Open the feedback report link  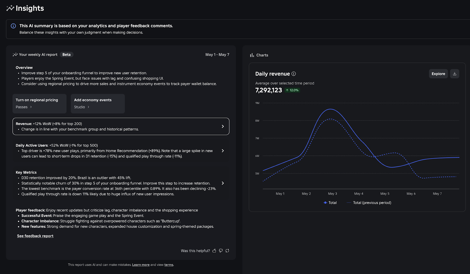[35, 236]
